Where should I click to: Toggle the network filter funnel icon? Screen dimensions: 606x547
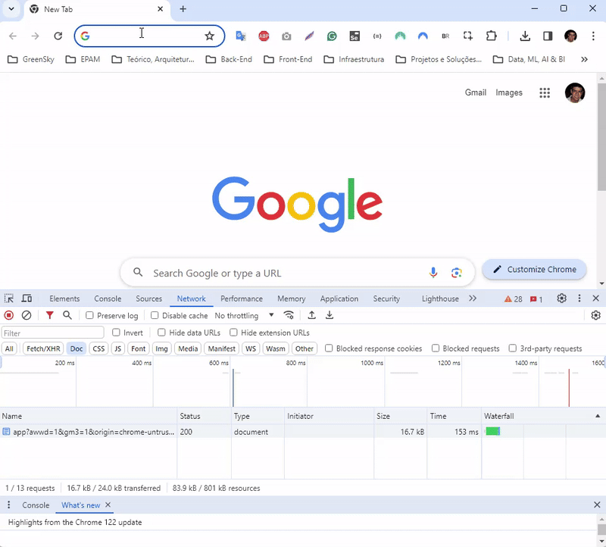click(x=49, y=315)
